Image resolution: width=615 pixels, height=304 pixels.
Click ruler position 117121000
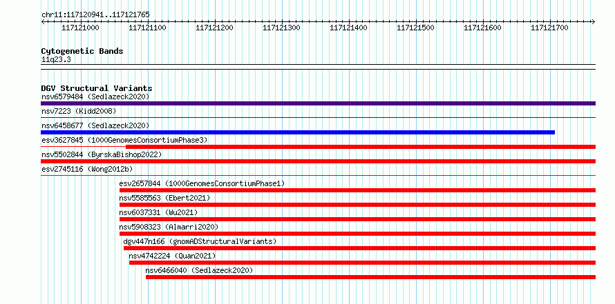[80, 28]
